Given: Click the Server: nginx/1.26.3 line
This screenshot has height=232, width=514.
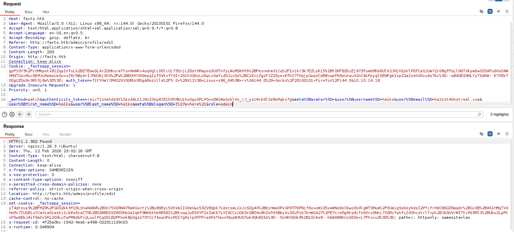Looking at the screenshot, I should [43, 146].
